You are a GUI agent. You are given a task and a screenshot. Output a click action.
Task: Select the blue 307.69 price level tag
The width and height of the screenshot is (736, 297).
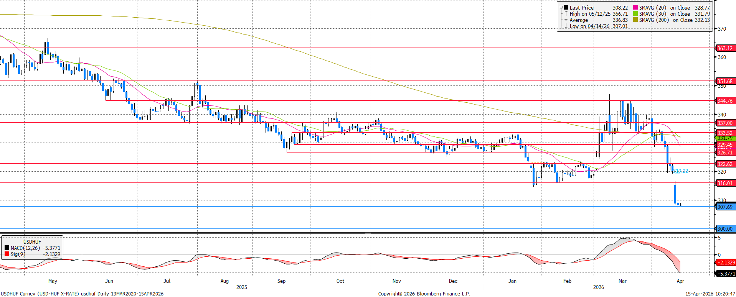click(x=724, y=207)
